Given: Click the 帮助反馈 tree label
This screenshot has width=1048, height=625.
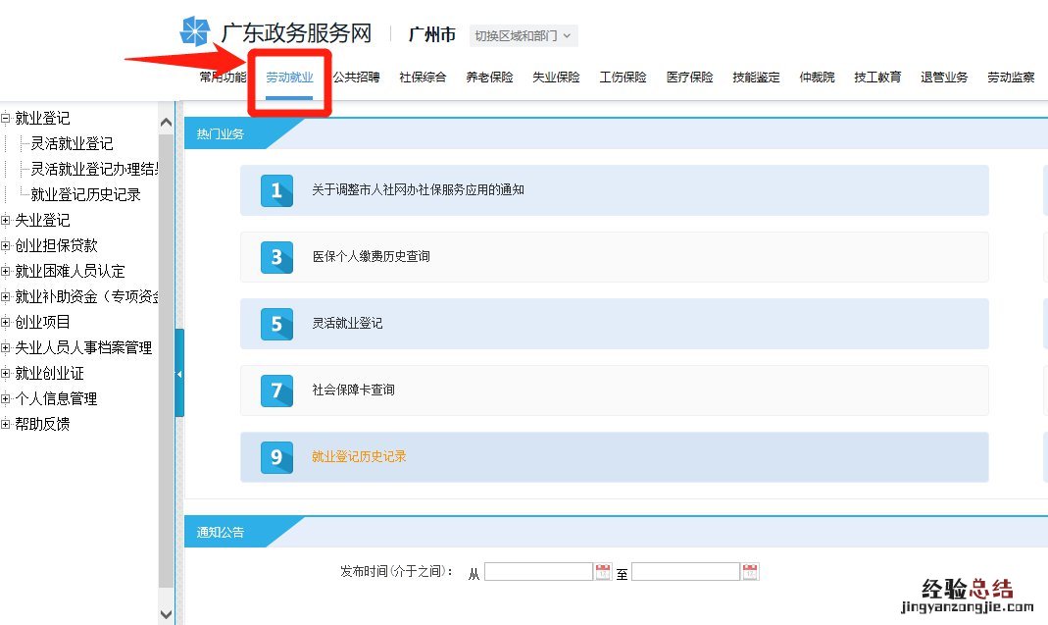Looking at the screenshot, I should pyautogui.click(x=42, y=424).
